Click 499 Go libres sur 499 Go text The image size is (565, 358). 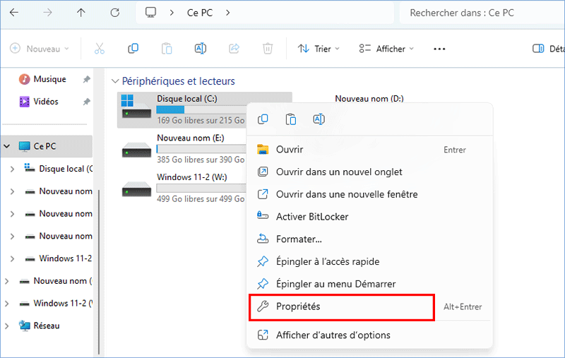coord(201,199)
